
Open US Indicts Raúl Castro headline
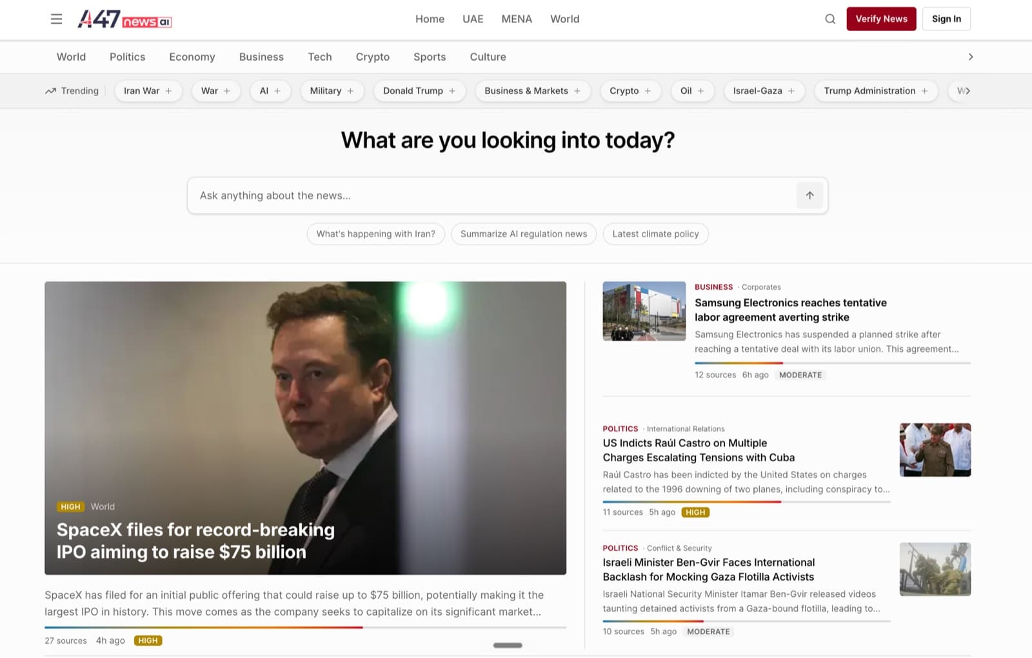coord(699,450)
